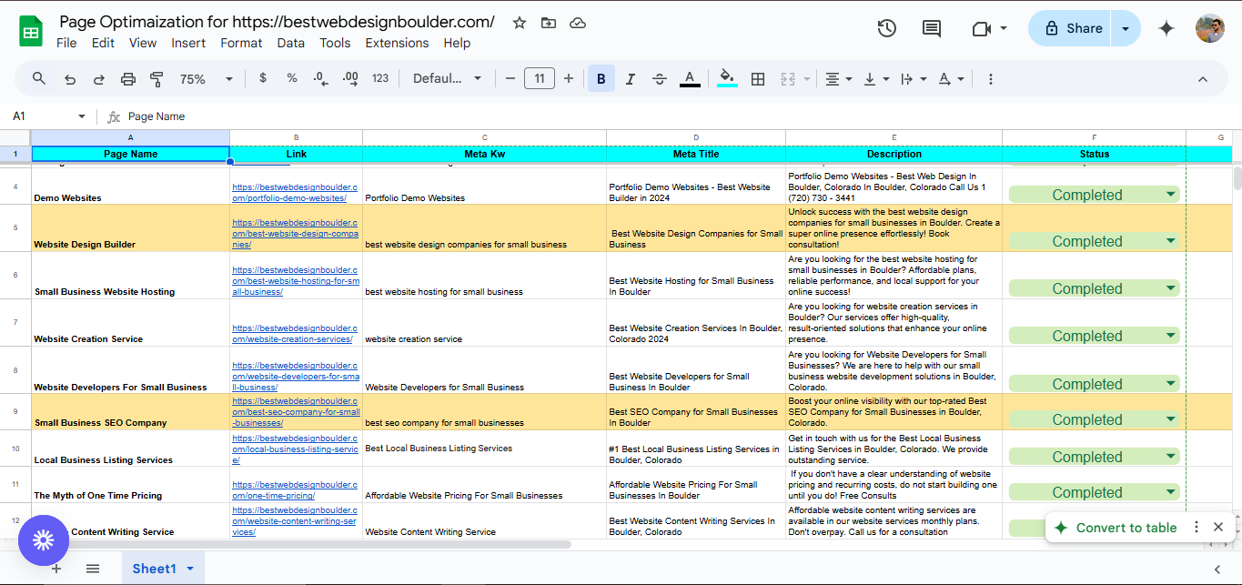Select the Sheet1 tab
Screen dimensions: 1242x585
click(x=156, y=568)
